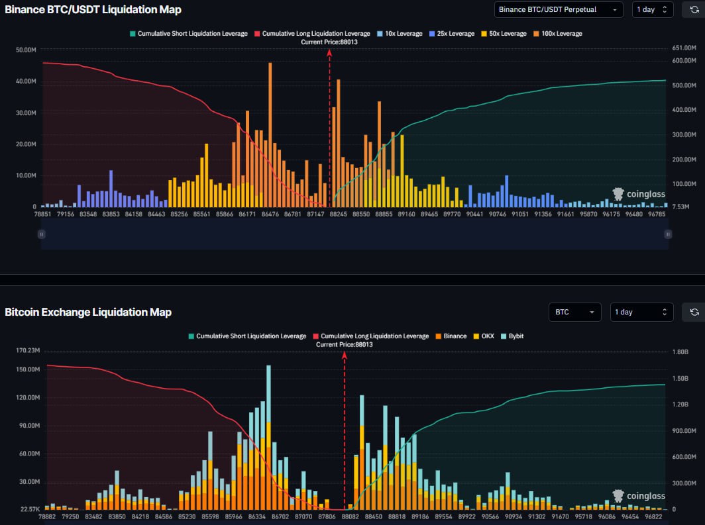Image resolution: width=705 pixels, height=525 pixels.
Task: Click the Current Price marker on bottom chart
Action: tap(344, 344)
